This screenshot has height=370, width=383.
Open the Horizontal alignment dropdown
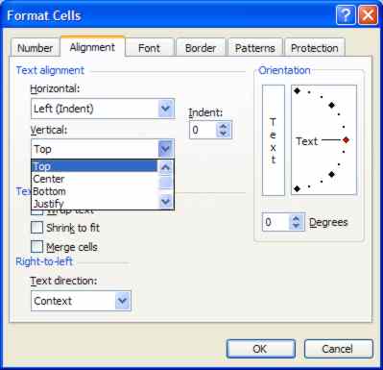166,109
